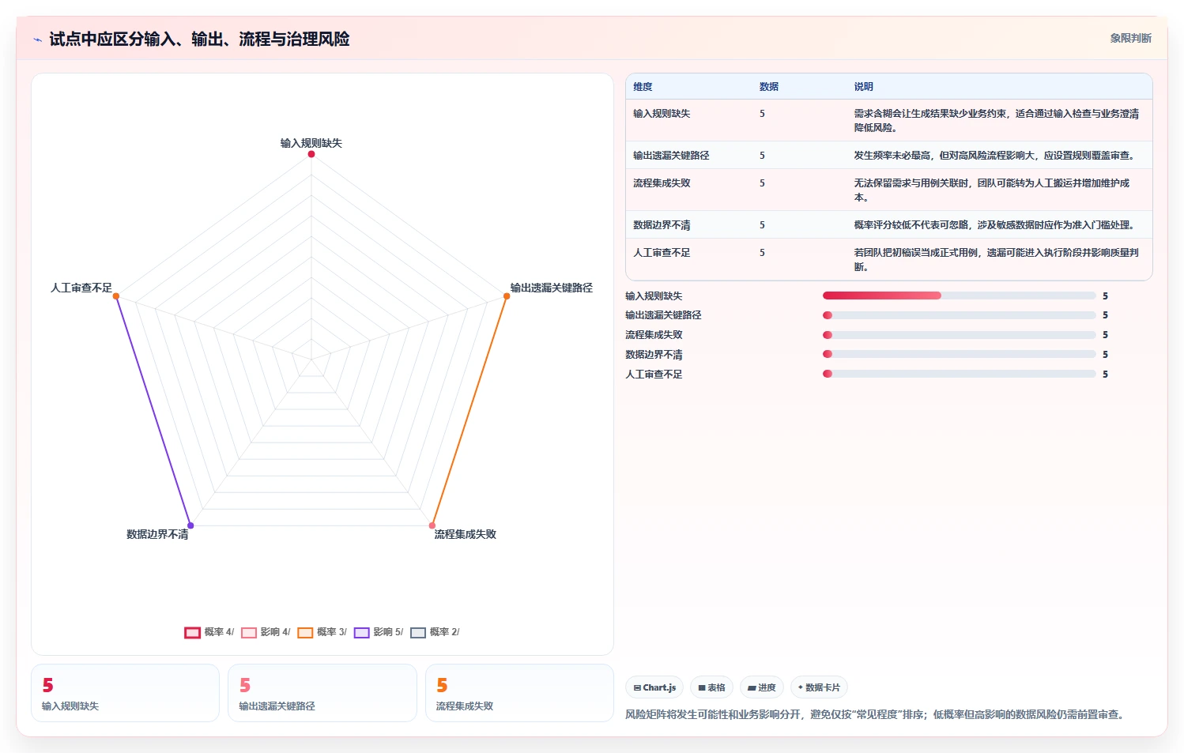The width and height of the screenshot is (1184, 753).
Task: Click the 输出遗漏关键路径 radar axis label
Action: (551, 288)
